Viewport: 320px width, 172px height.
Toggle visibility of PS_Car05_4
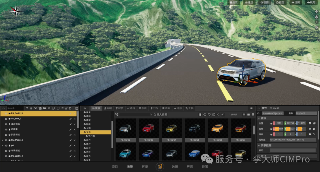point(6,156)
